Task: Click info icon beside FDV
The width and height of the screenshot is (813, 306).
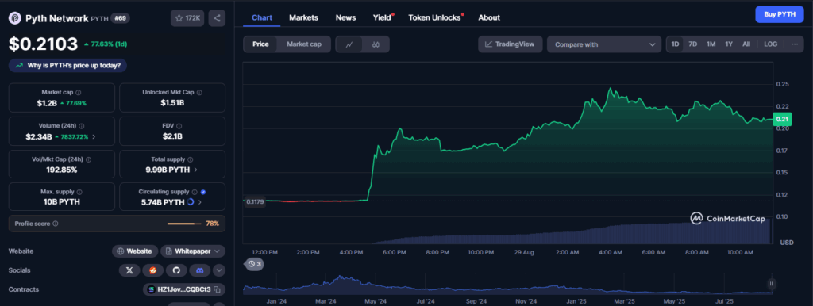Action: [179, 126]
